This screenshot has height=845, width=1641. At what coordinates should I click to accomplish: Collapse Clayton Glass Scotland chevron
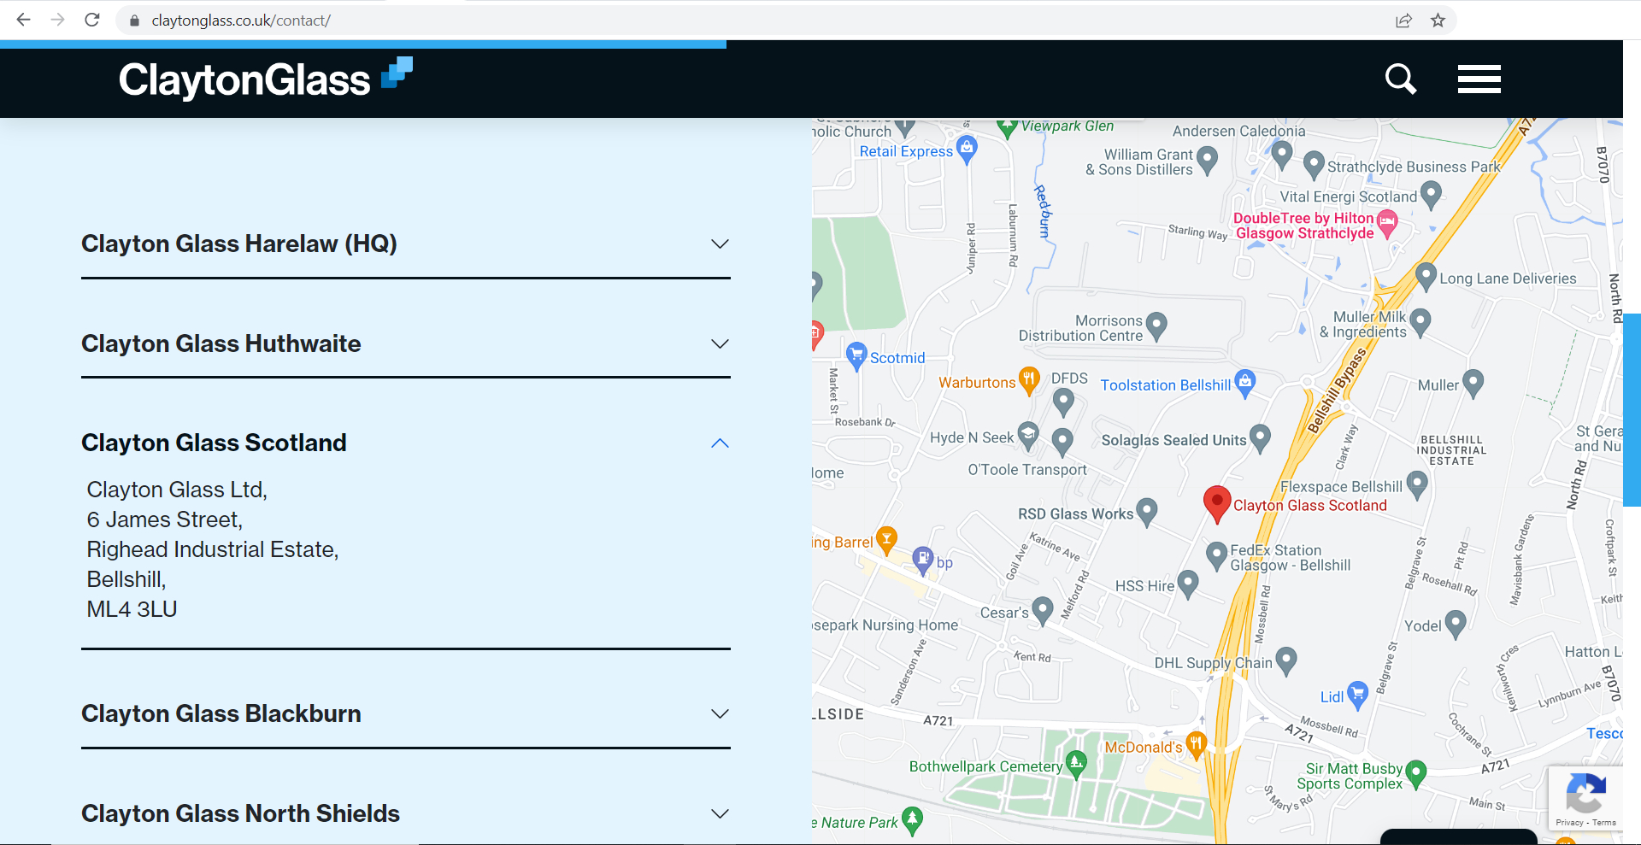coord(721,443)
